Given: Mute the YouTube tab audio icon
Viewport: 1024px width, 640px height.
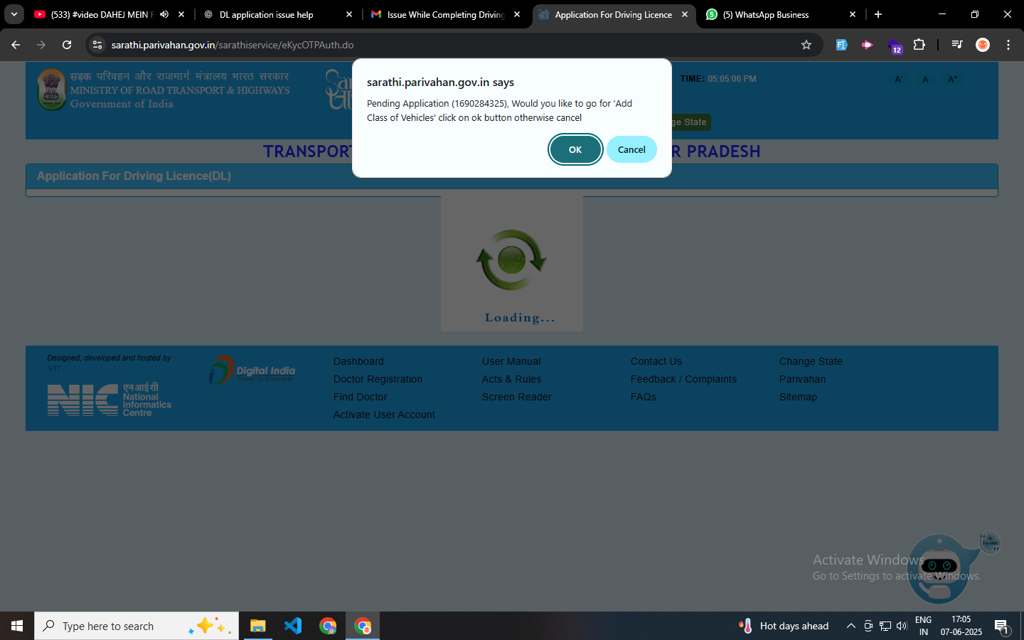Looking at the screenshot, I should pos(164,14).
